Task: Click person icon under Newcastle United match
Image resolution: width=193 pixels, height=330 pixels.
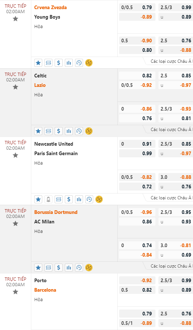Action: pyautogui.click(x=48, y=199)
